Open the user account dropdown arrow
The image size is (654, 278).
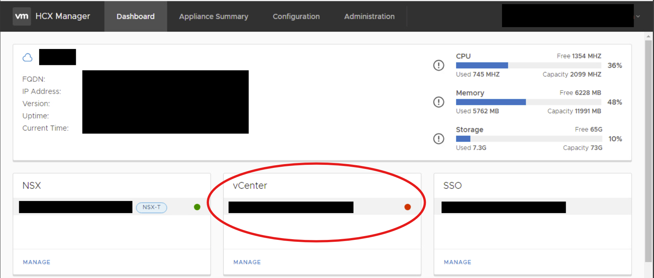tap(638, 16)
